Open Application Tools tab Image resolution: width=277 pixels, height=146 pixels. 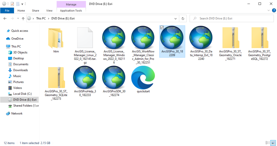click(71, 11)
